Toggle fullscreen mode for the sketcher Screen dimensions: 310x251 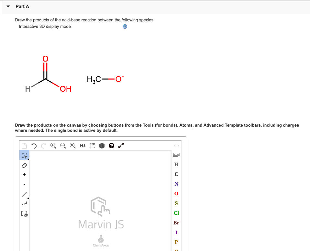coord(121,146)
